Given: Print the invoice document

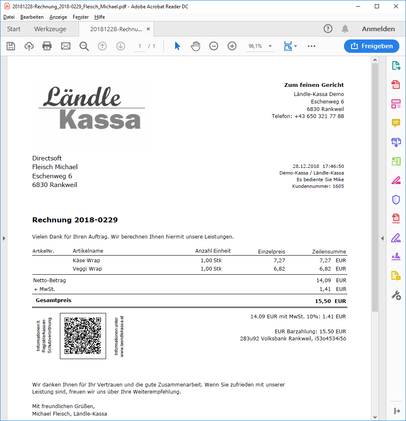Looking at the screenshot, I should coord(47,46).
